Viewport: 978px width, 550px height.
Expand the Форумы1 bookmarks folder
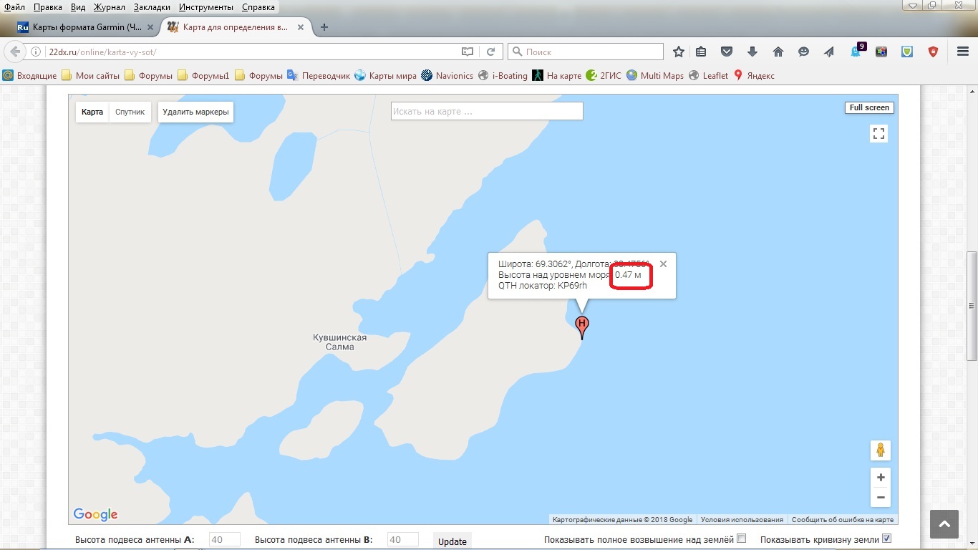tap(203, 75)
